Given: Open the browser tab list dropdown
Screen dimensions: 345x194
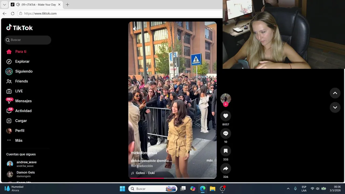Looking at the screenshot, I should click(x=4, y=5).
